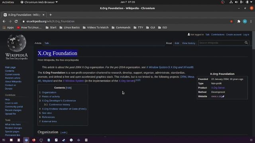
Task: Jump to References in Contents
Action: (x=48, y=117)
